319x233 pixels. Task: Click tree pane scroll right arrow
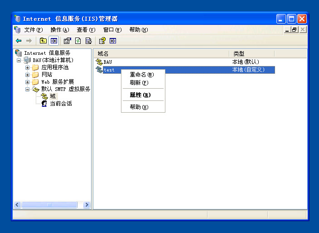click(x=87, y=204)
